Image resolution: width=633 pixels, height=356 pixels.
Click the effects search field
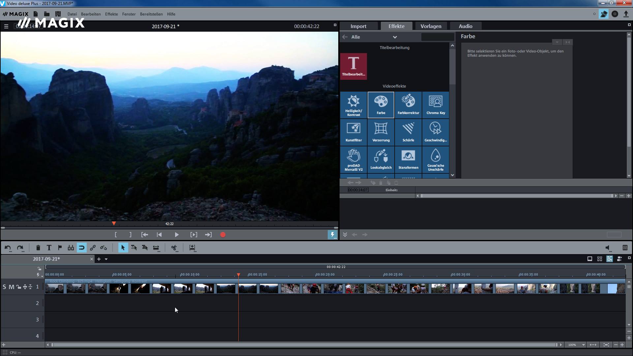pos(437,37)
